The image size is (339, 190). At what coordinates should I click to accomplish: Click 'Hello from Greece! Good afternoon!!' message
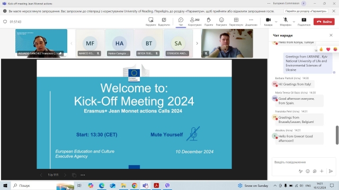point(300,138)
